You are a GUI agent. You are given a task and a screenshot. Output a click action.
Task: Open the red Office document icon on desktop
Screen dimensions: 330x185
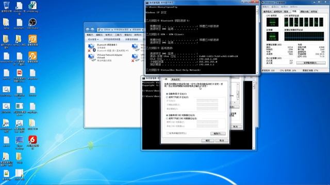[x=20, y=73]
